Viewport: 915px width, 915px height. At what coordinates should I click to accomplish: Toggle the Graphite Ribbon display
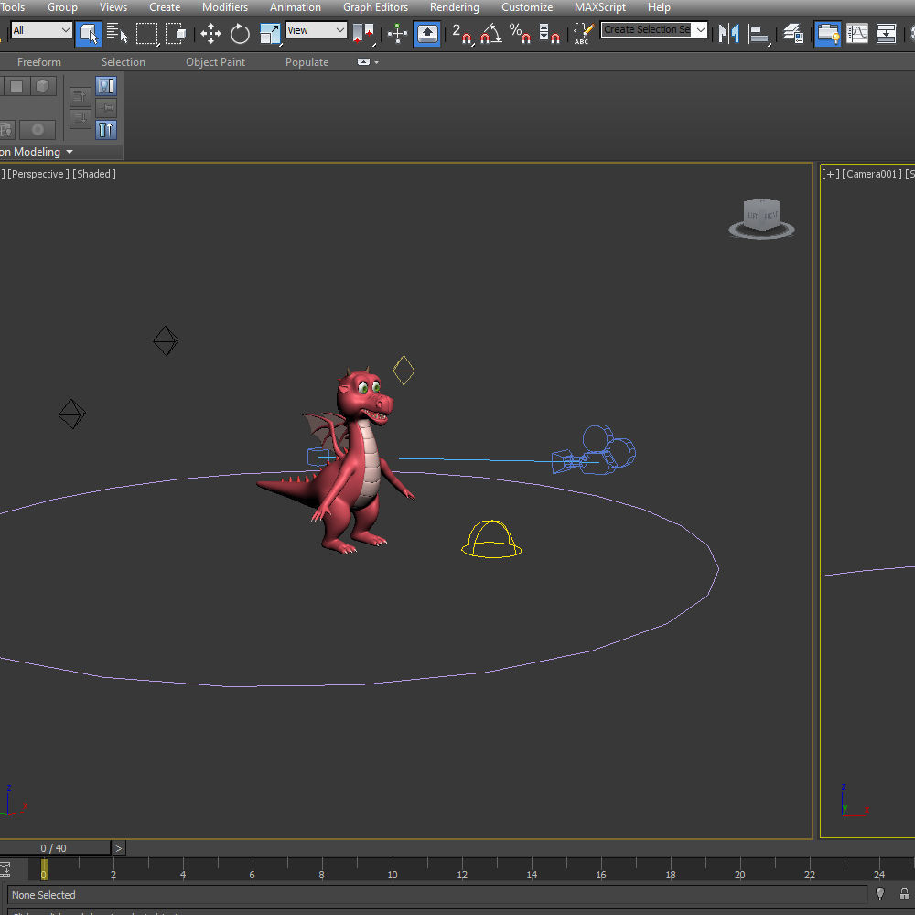828,33
